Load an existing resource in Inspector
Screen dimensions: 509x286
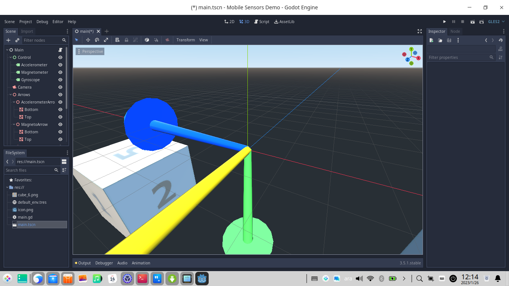pos(440,40)
